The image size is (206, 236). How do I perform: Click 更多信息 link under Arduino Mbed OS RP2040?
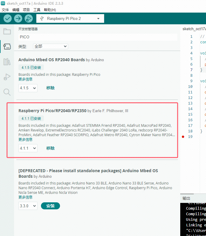[25, 79]
